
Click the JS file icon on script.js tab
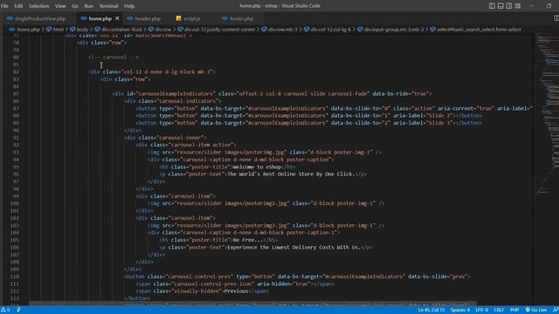[178, 18]
